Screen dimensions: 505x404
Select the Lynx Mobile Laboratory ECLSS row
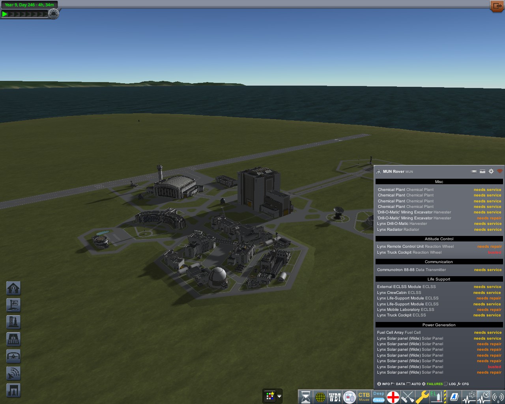point(439,310)
